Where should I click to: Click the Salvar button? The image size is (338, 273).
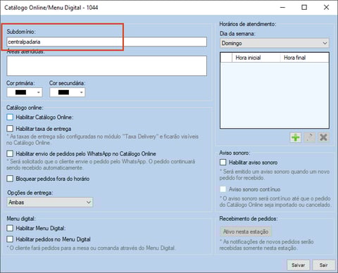tap(299, 265)
